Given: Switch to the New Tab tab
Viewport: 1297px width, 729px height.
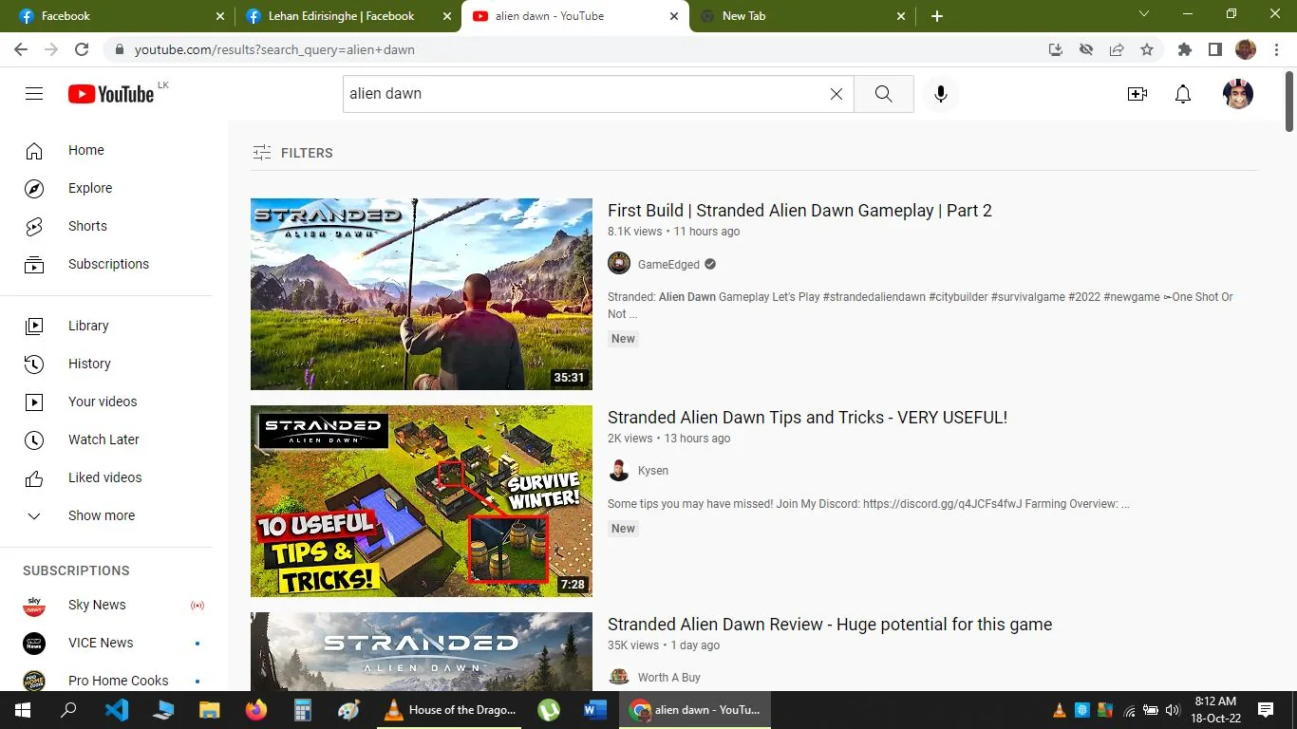Looking at the screenshot, I should coord(803,16).
